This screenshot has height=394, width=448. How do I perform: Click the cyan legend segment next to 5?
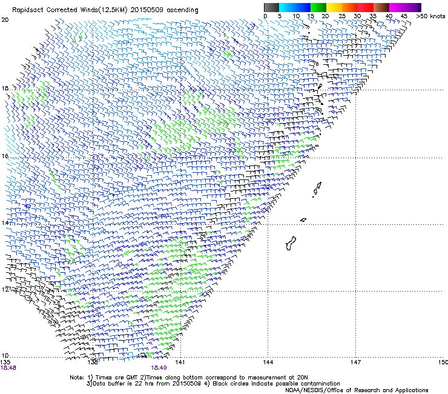(287, 7)
